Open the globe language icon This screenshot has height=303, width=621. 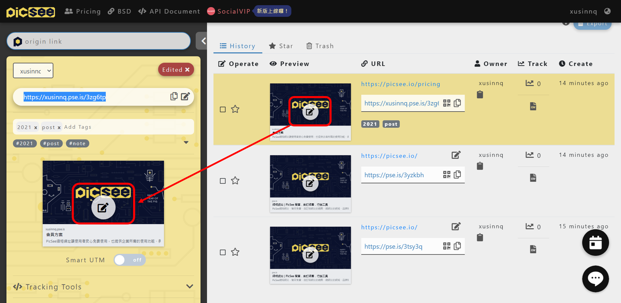click(608, 11)
